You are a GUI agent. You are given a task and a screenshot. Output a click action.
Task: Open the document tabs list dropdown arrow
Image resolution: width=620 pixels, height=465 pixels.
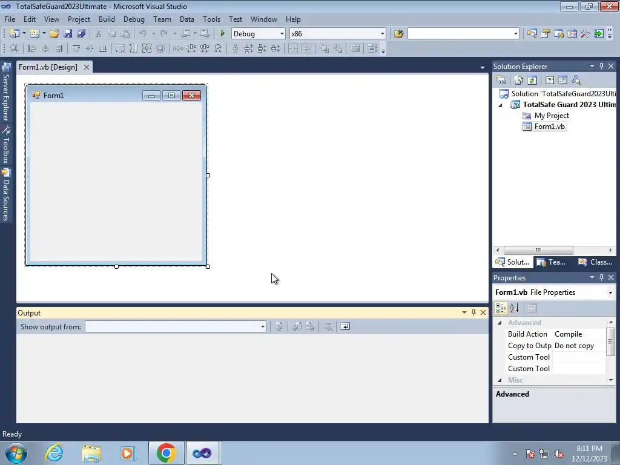click(483, 68)
